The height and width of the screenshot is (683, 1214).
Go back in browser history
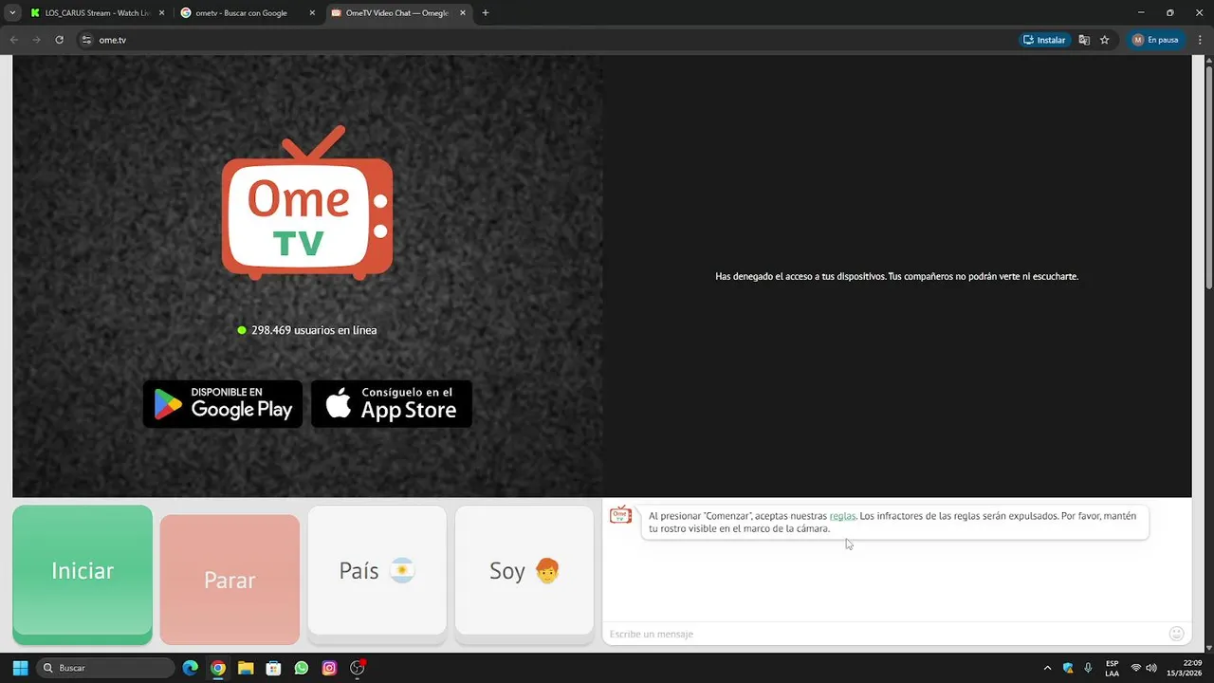(14, 40)
